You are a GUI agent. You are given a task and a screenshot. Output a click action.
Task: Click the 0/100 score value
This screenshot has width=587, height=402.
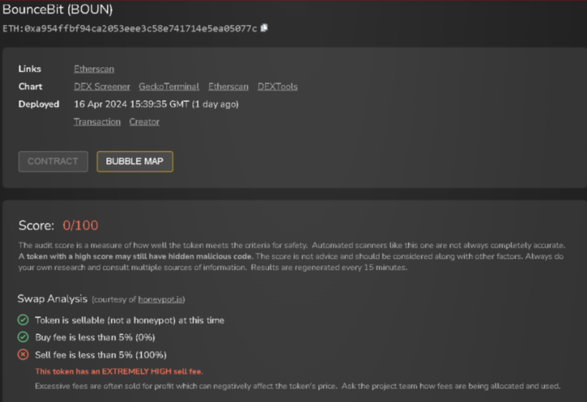point(81,225)
